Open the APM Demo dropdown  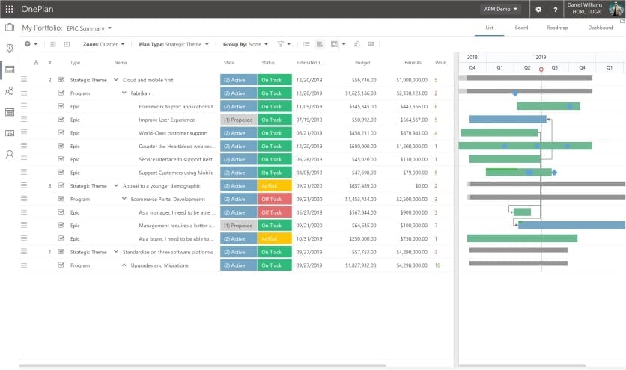pyautogui.click(x=501, y=9)
